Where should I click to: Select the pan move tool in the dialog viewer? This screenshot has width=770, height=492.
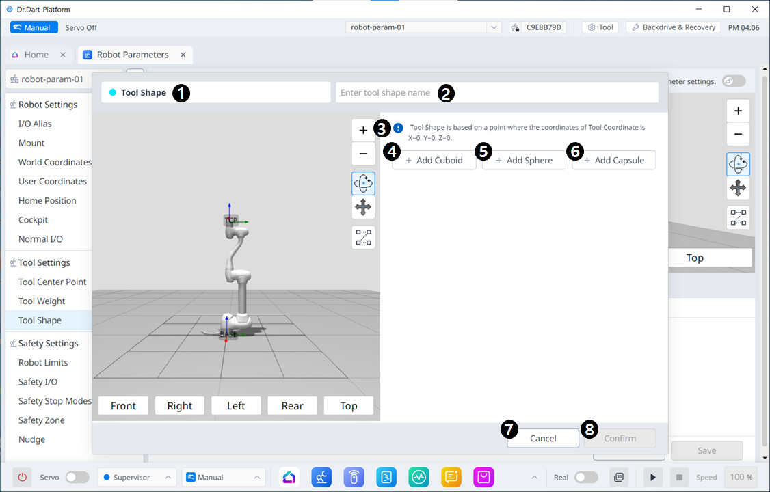tap(363, 207)
